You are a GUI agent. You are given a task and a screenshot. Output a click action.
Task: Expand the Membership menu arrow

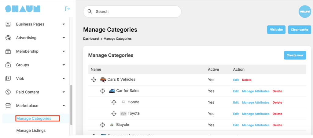pos(64,51)
